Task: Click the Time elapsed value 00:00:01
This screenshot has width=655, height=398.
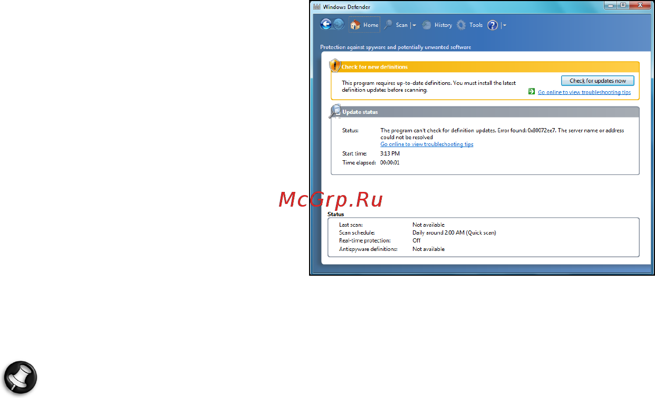Action: 390,162
